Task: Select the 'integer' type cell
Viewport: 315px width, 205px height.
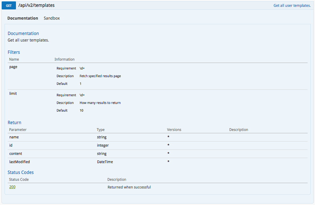Action: (x=103, y=145)
